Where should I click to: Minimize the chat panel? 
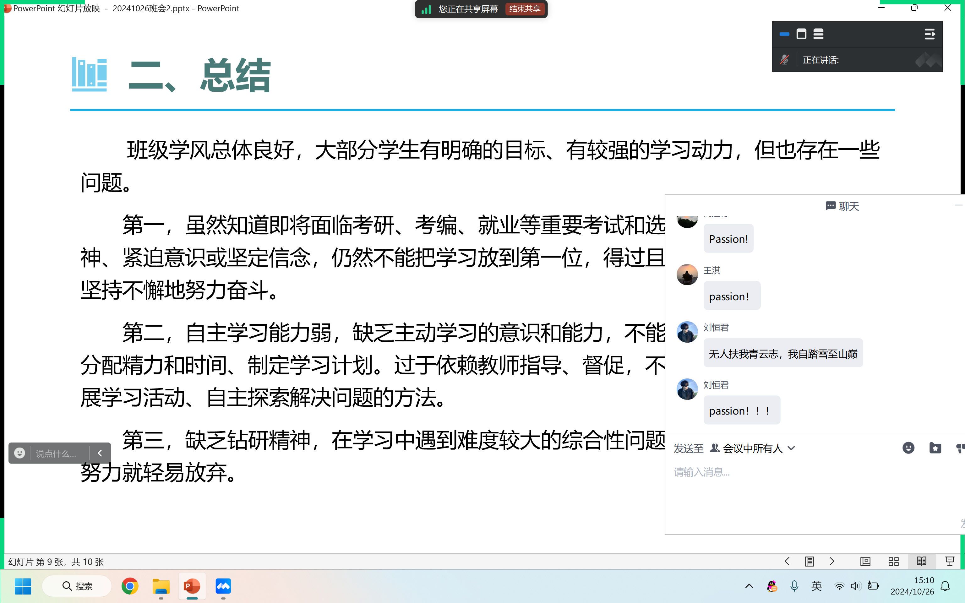tap(958, 205)
